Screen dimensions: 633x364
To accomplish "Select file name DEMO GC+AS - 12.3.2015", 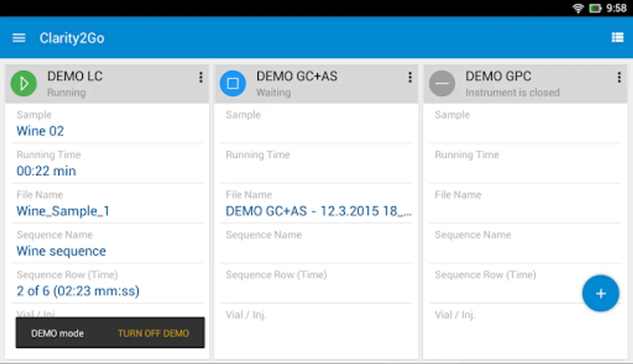I will point(319,211).
